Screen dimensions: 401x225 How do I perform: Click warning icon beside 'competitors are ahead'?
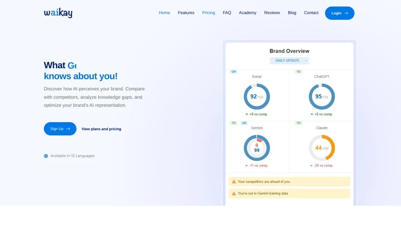tap(234, 182)
